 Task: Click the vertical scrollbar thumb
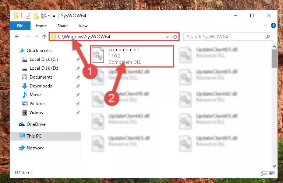tap(274, 58)
